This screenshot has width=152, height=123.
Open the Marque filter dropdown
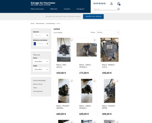(41, 61)
